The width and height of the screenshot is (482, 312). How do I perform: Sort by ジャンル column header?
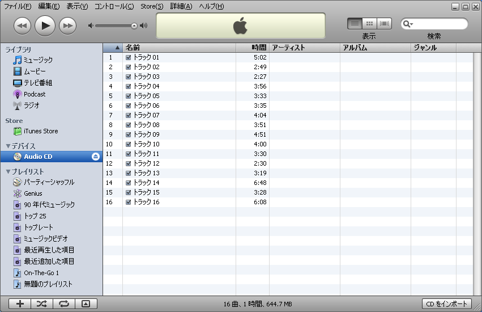[x=433, y=48]
